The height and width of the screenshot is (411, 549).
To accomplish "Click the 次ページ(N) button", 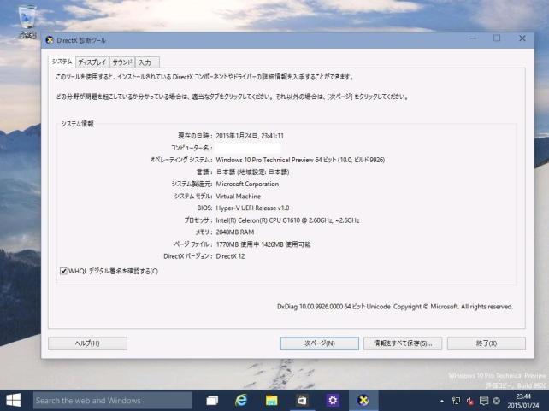I will coord(320,343).
